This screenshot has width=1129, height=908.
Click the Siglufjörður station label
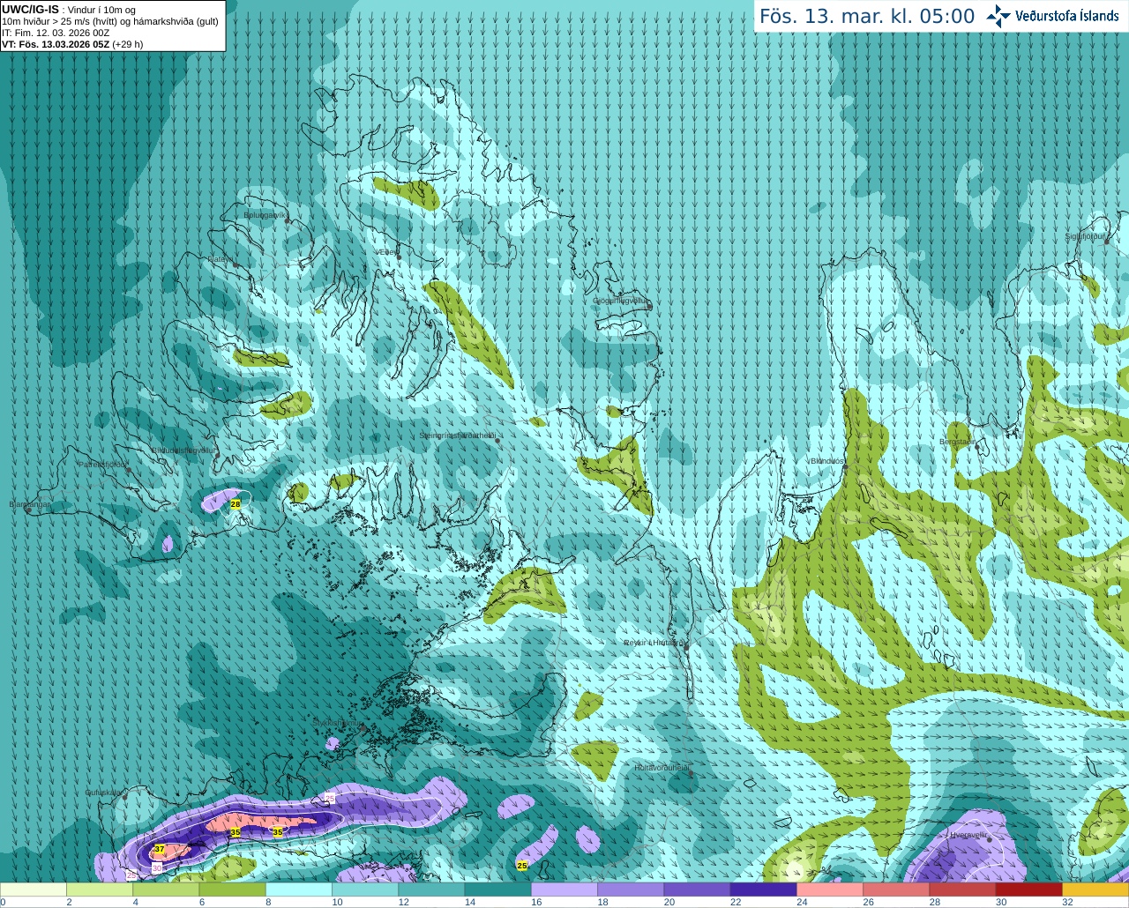click(x=1086, y=236)
